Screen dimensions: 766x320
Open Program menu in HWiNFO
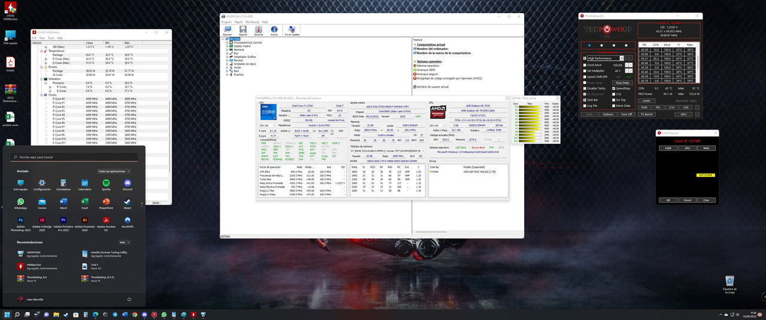pos(226,22)
